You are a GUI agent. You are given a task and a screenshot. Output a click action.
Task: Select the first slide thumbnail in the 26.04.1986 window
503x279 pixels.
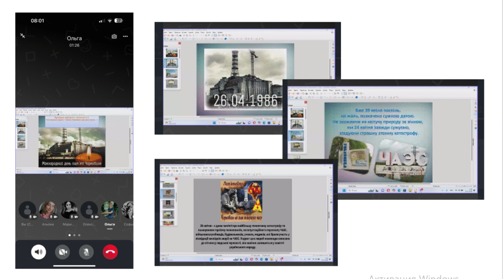coord(171,52)
